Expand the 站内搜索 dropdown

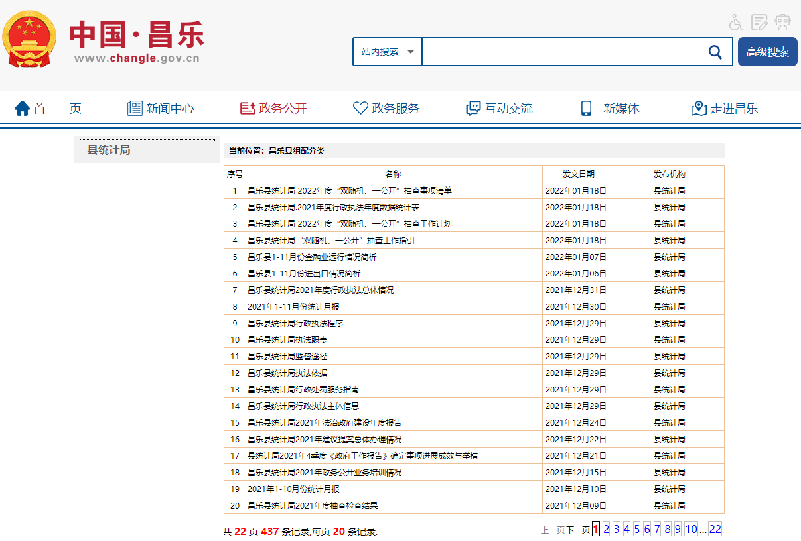point(388,52)
